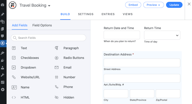Switch to the SETTINGS tab
The width and height of the screenshot is (192, 104).
pyautogui.click(x=86, y=14)
